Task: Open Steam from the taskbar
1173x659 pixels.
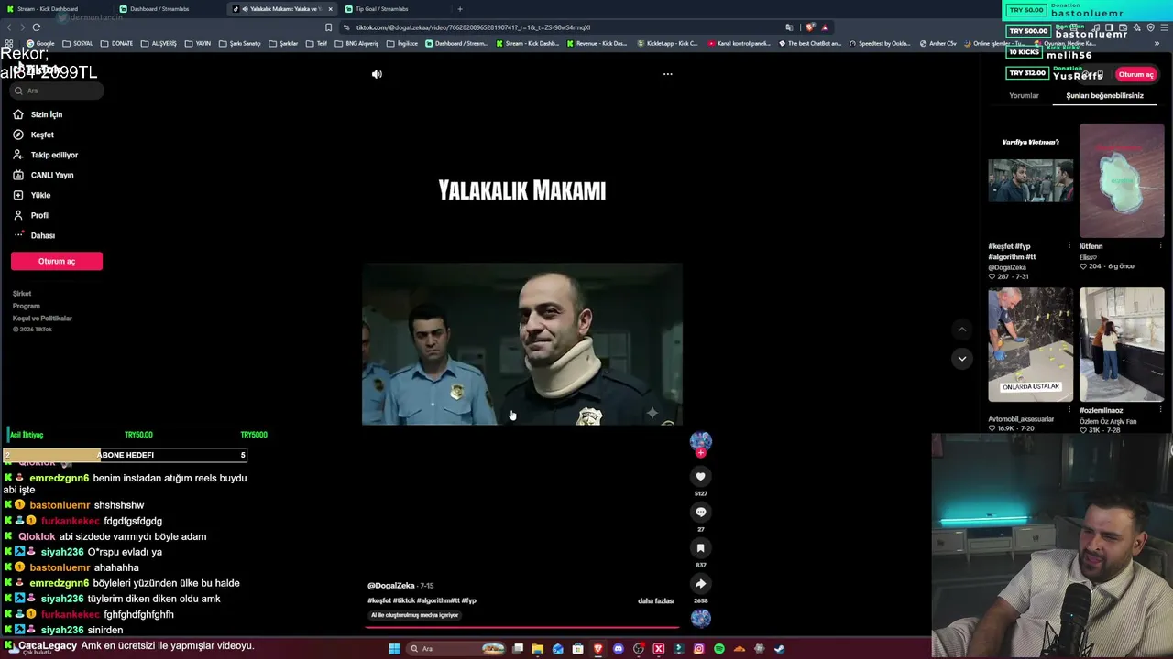Action: click(x=780, y=649)
